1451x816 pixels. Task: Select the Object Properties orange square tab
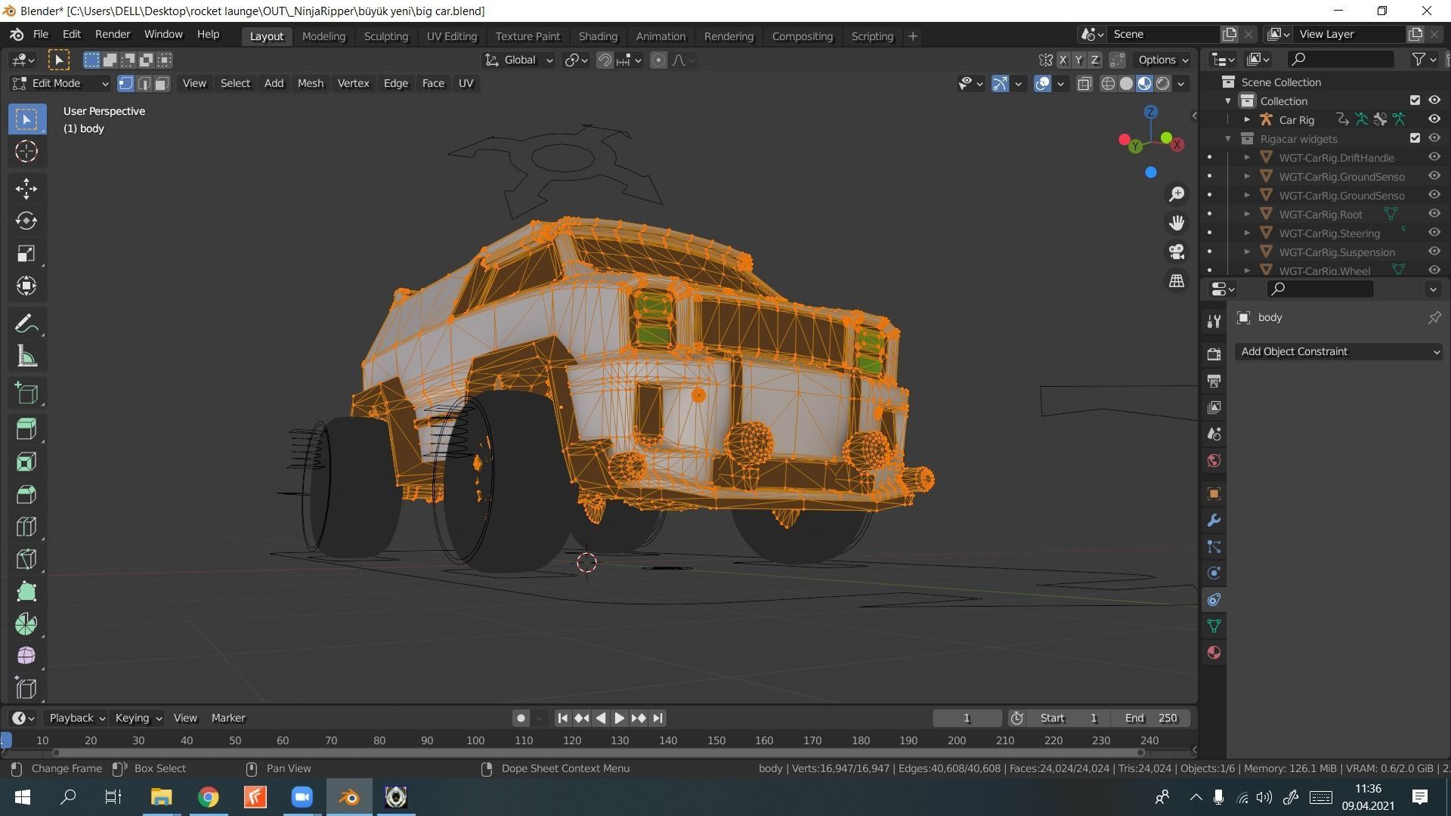pos(1213,493)
